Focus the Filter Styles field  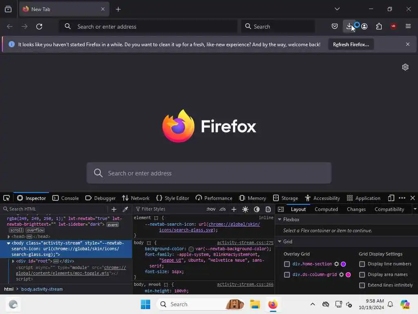[169, 209]
